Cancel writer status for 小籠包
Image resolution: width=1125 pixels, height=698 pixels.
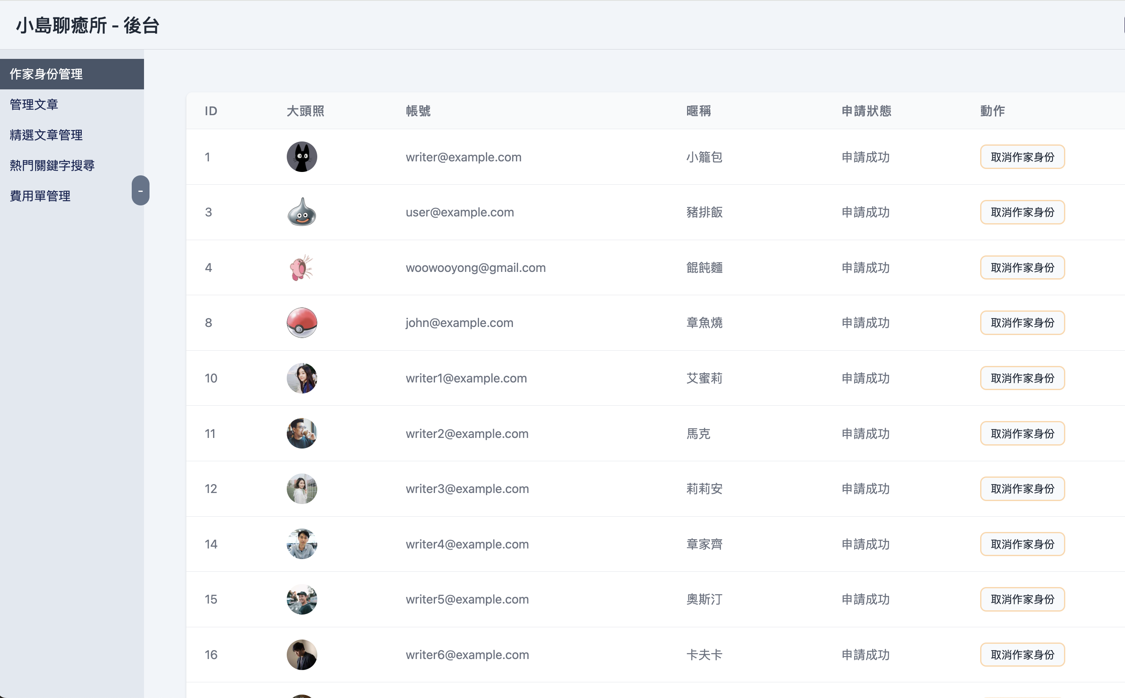[x=1022, y=157]
